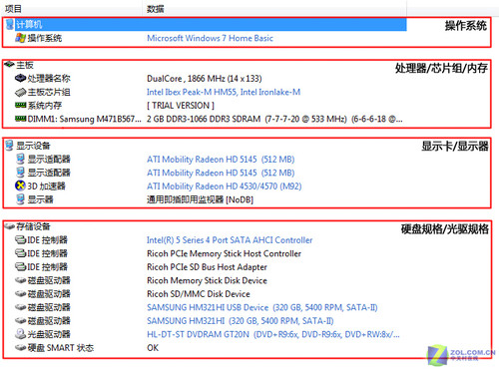Open the Intel Ibex Peak-M HM55 chipset link
Screen dimensions: 499x370
224,92
